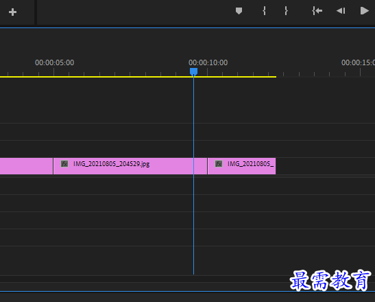This screenshot has height=302, width=375.
Task: Click fx badge on the rightmost clip
Action: (219, 164)
